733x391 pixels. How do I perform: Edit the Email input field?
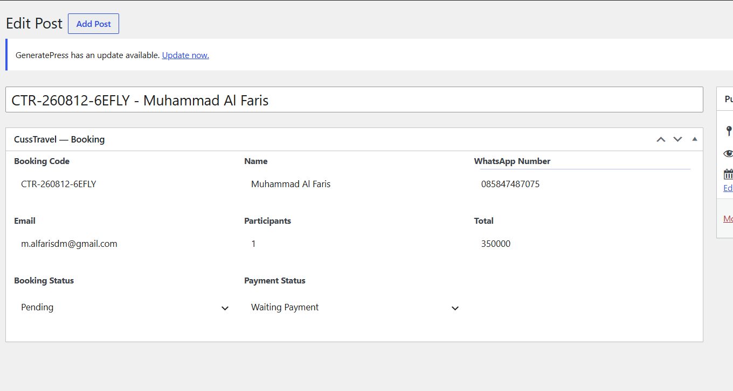[122, 244]
